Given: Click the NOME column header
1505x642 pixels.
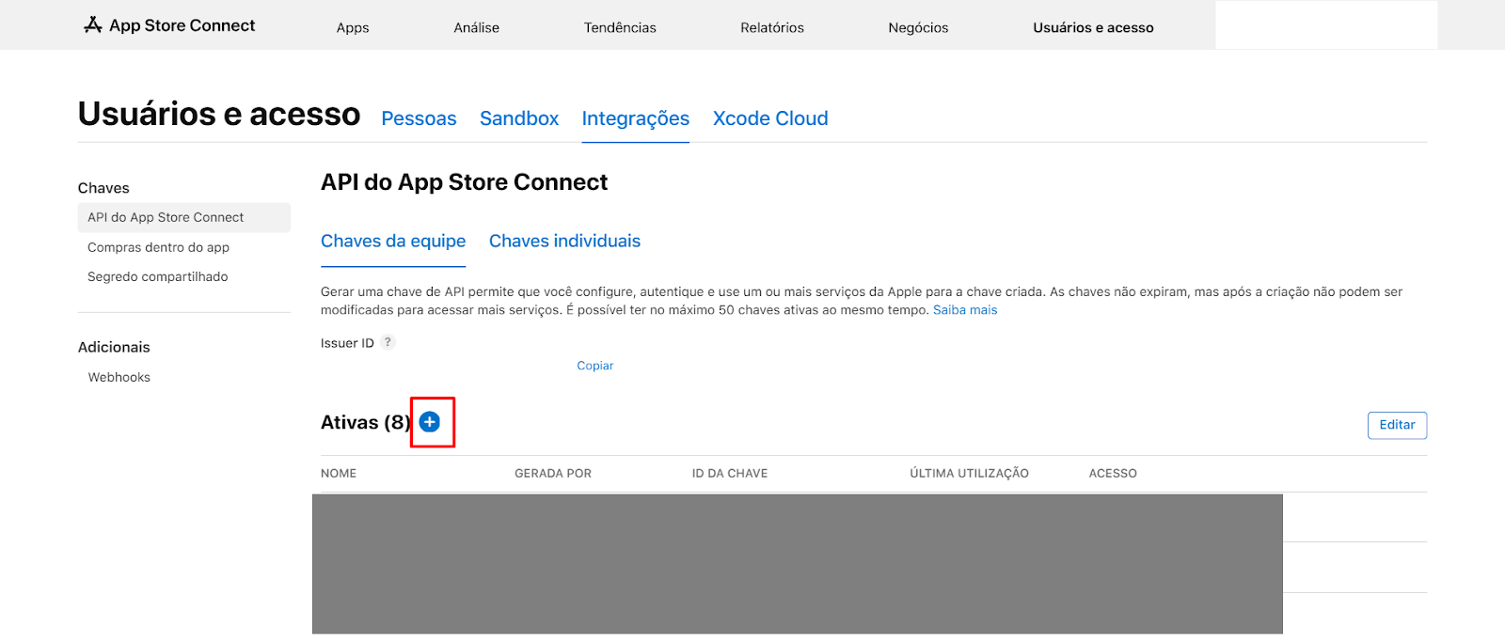Looking at the screenshot, I should coord(339,473).
